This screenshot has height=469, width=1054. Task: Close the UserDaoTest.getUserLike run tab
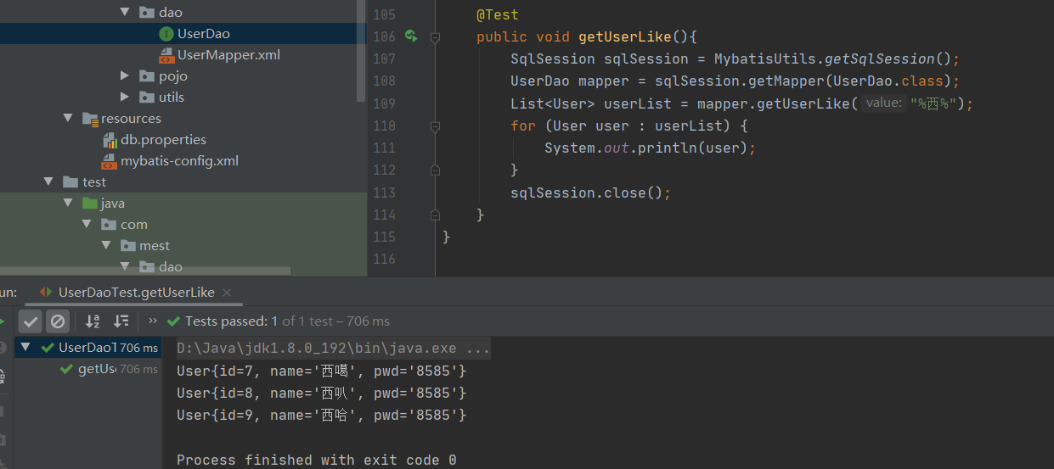227,292
